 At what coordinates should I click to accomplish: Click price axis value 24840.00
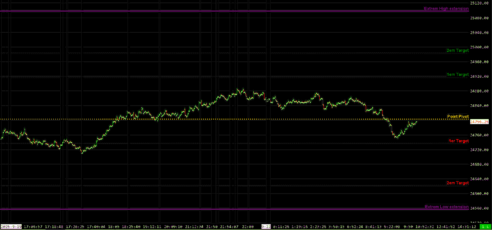coord(480,106)
